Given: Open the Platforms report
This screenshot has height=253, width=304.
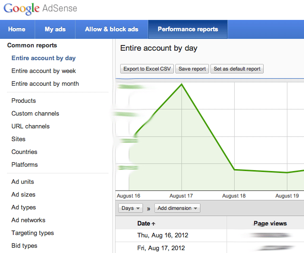Looking at the screenshot, I should 25,164.
